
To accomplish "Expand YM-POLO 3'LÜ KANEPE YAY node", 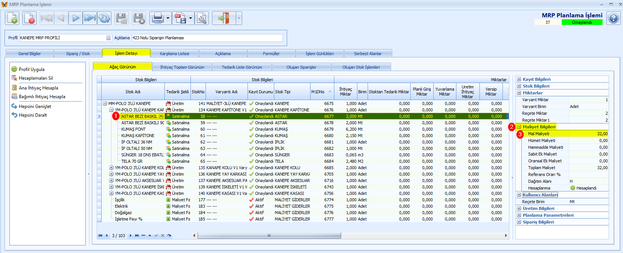I will click(111, 174).
